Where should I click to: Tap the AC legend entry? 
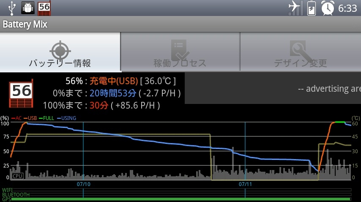point(16,118)
